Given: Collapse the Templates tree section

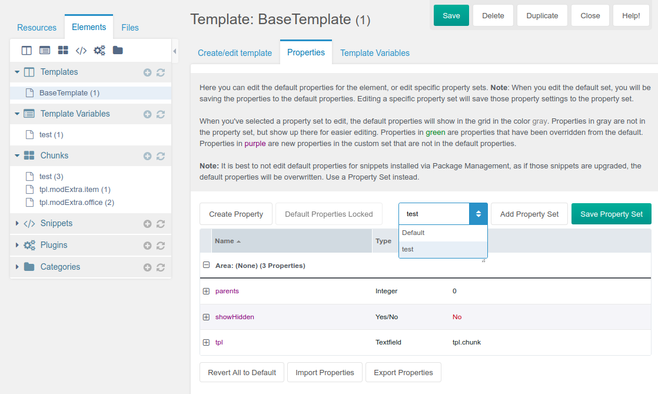Looking at the screenshot, I should click(x=17, y=72).
